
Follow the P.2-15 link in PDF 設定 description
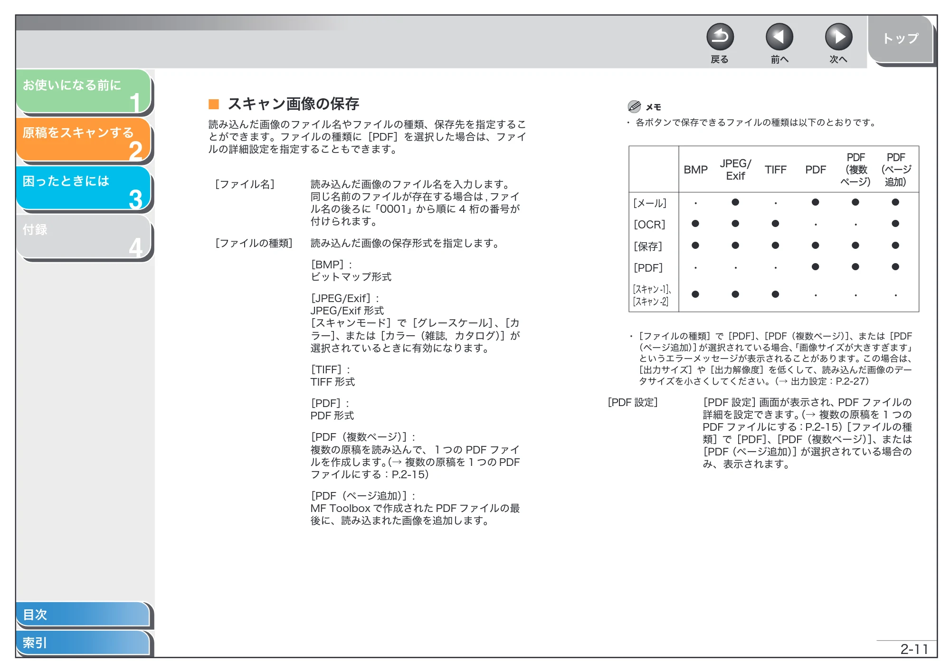click(x=807, y=421)
